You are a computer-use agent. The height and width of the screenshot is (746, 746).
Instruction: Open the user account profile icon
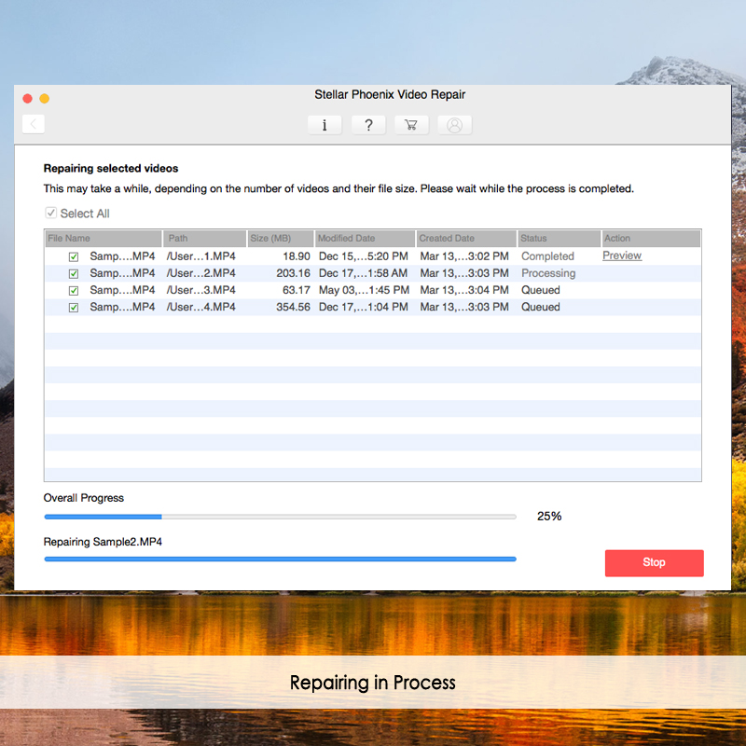(x=455, y=125)
